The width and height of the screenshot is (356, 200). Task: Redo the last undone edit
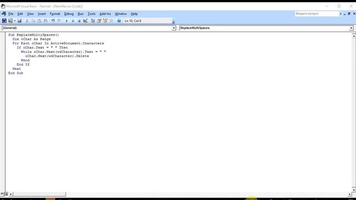(x=59, y=21)
